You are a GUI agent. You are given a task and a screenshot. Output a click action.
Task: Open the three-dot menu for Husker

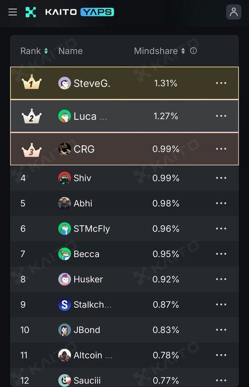221,279
